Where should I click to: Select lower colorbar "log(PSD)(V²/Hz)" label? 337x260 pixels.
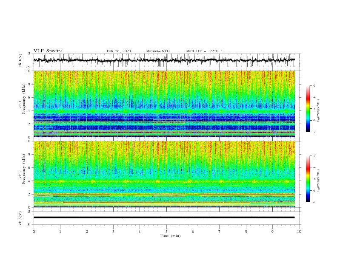pyautogui.click(x=319, y=181)
